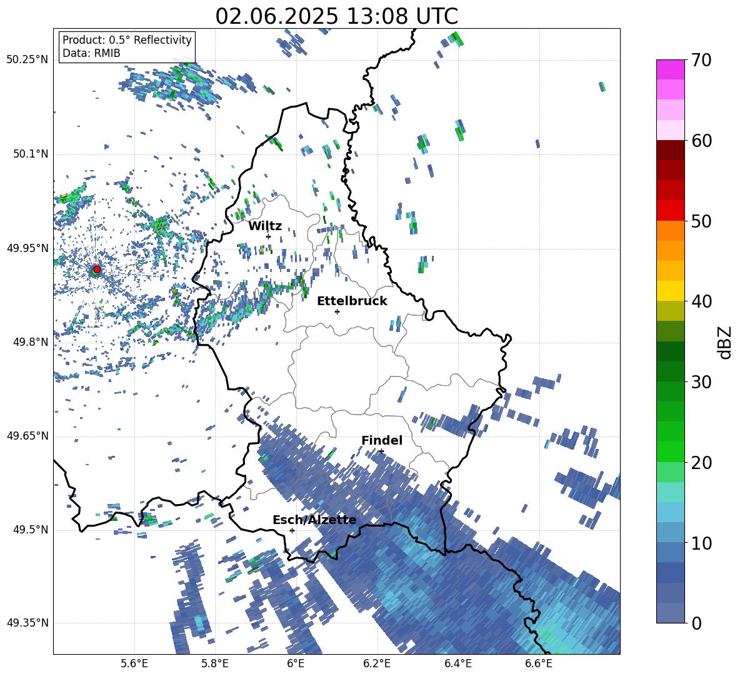The width and height of the screenshot is (740, 676).
Task: Click the magenta top colorbar segment
Action: tap(670, 69)
